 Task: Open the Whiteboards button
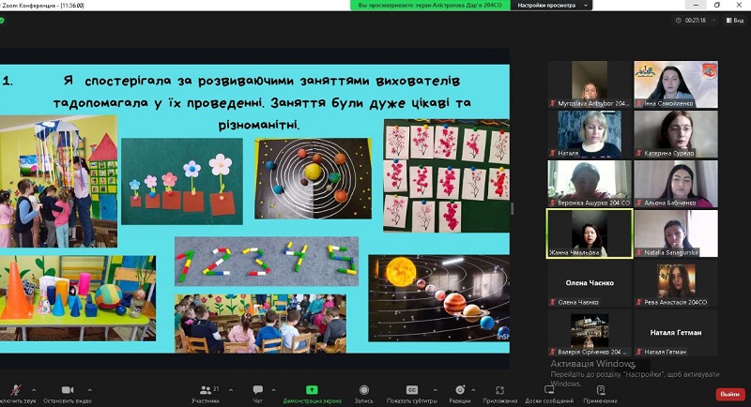(x=550, y=390)
